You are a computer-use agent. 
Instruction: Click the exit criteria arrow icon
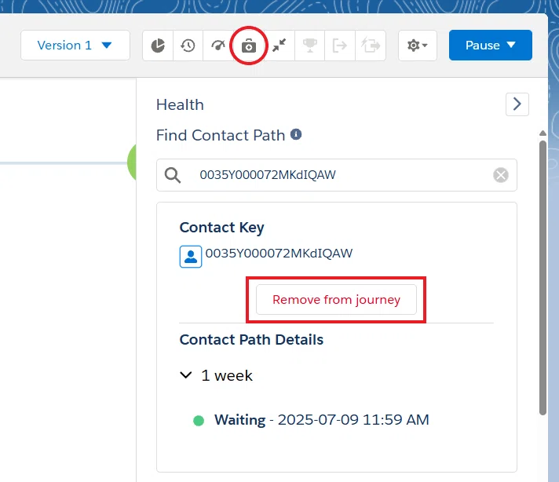340,46
